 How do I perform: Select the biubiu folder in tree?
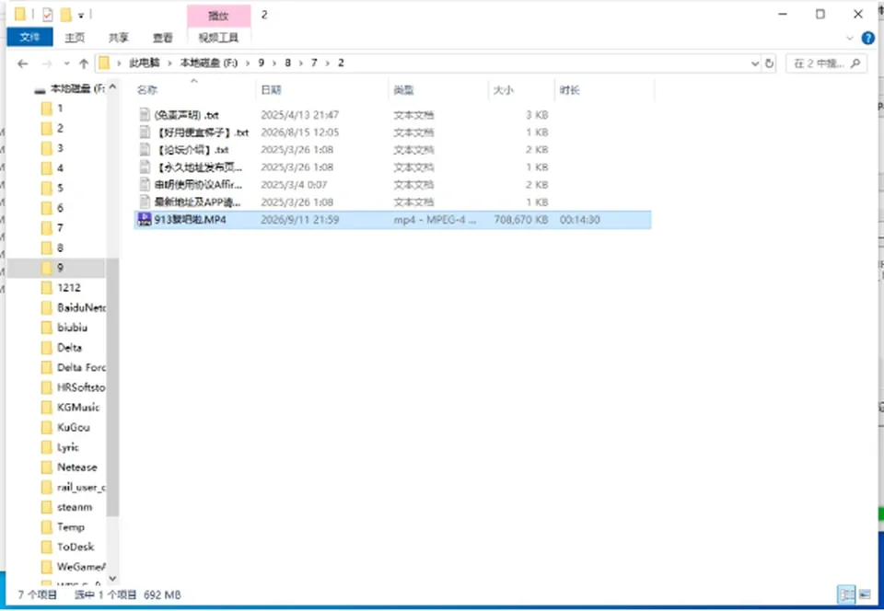click(72, 328)
